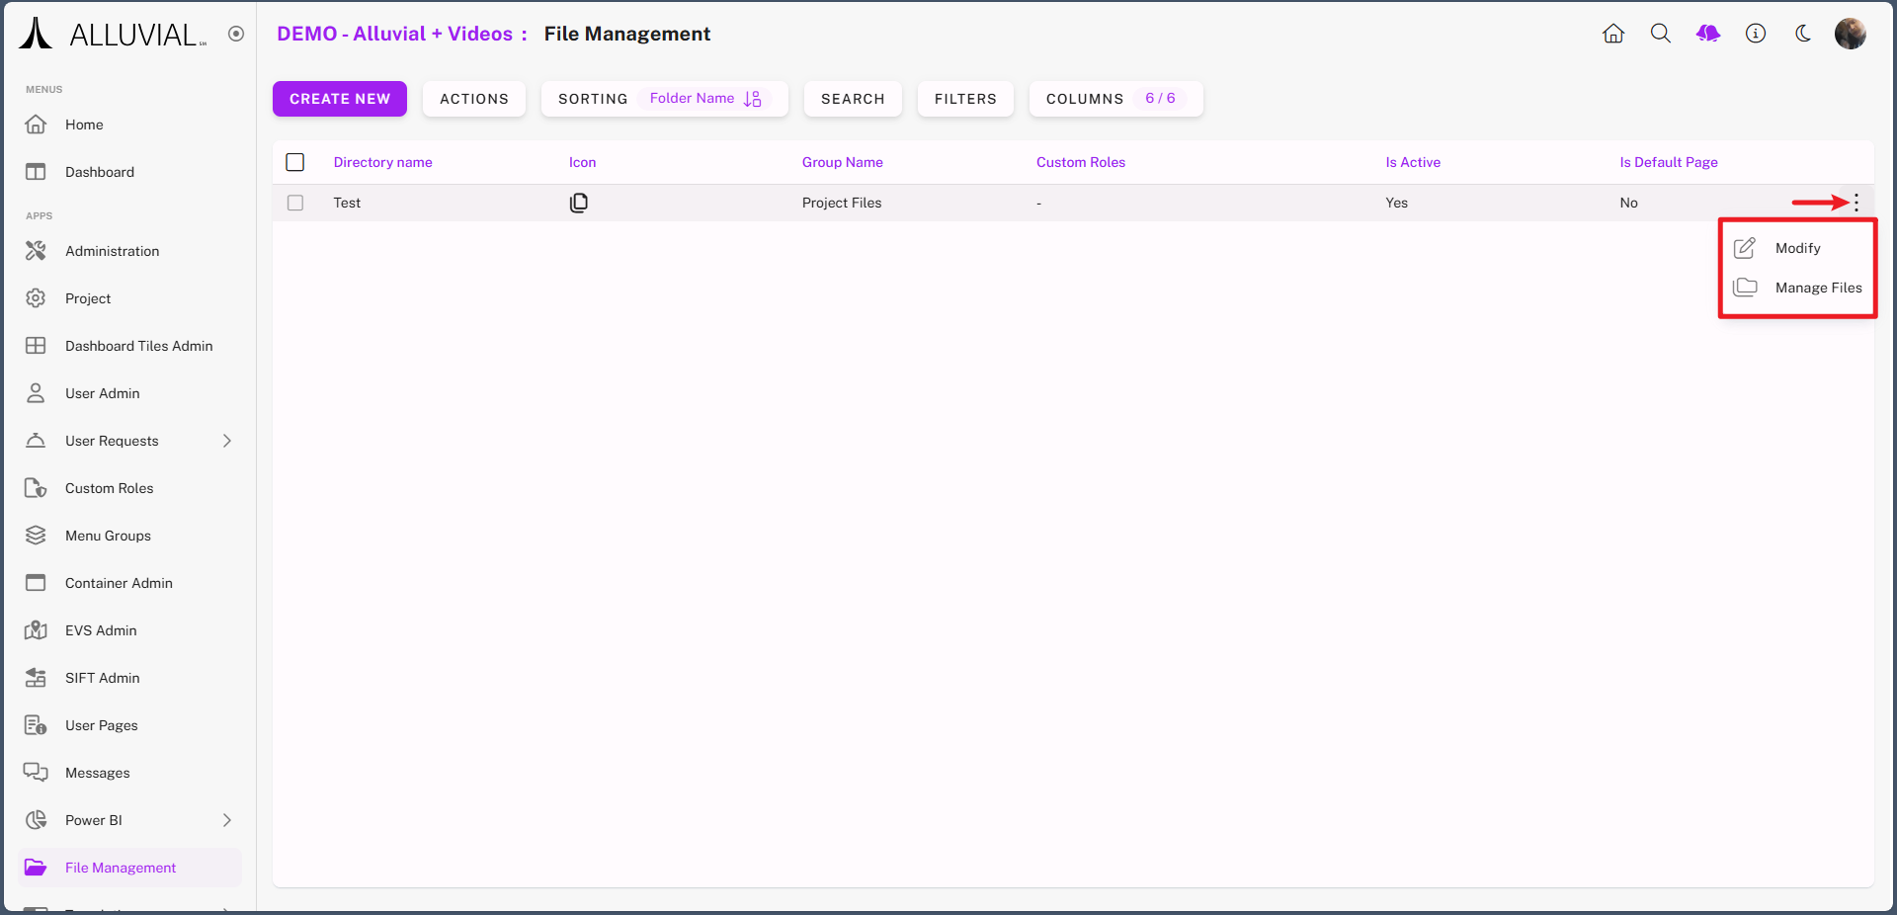Open Columns 6/6 selector

point(1115,99)
